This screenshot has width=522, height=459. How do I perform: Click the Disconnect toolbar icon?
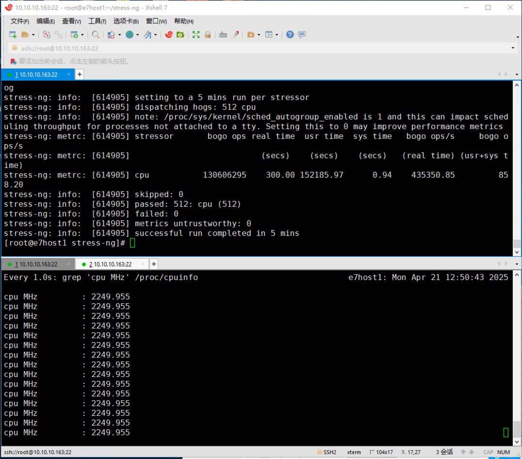pos(47,34)
